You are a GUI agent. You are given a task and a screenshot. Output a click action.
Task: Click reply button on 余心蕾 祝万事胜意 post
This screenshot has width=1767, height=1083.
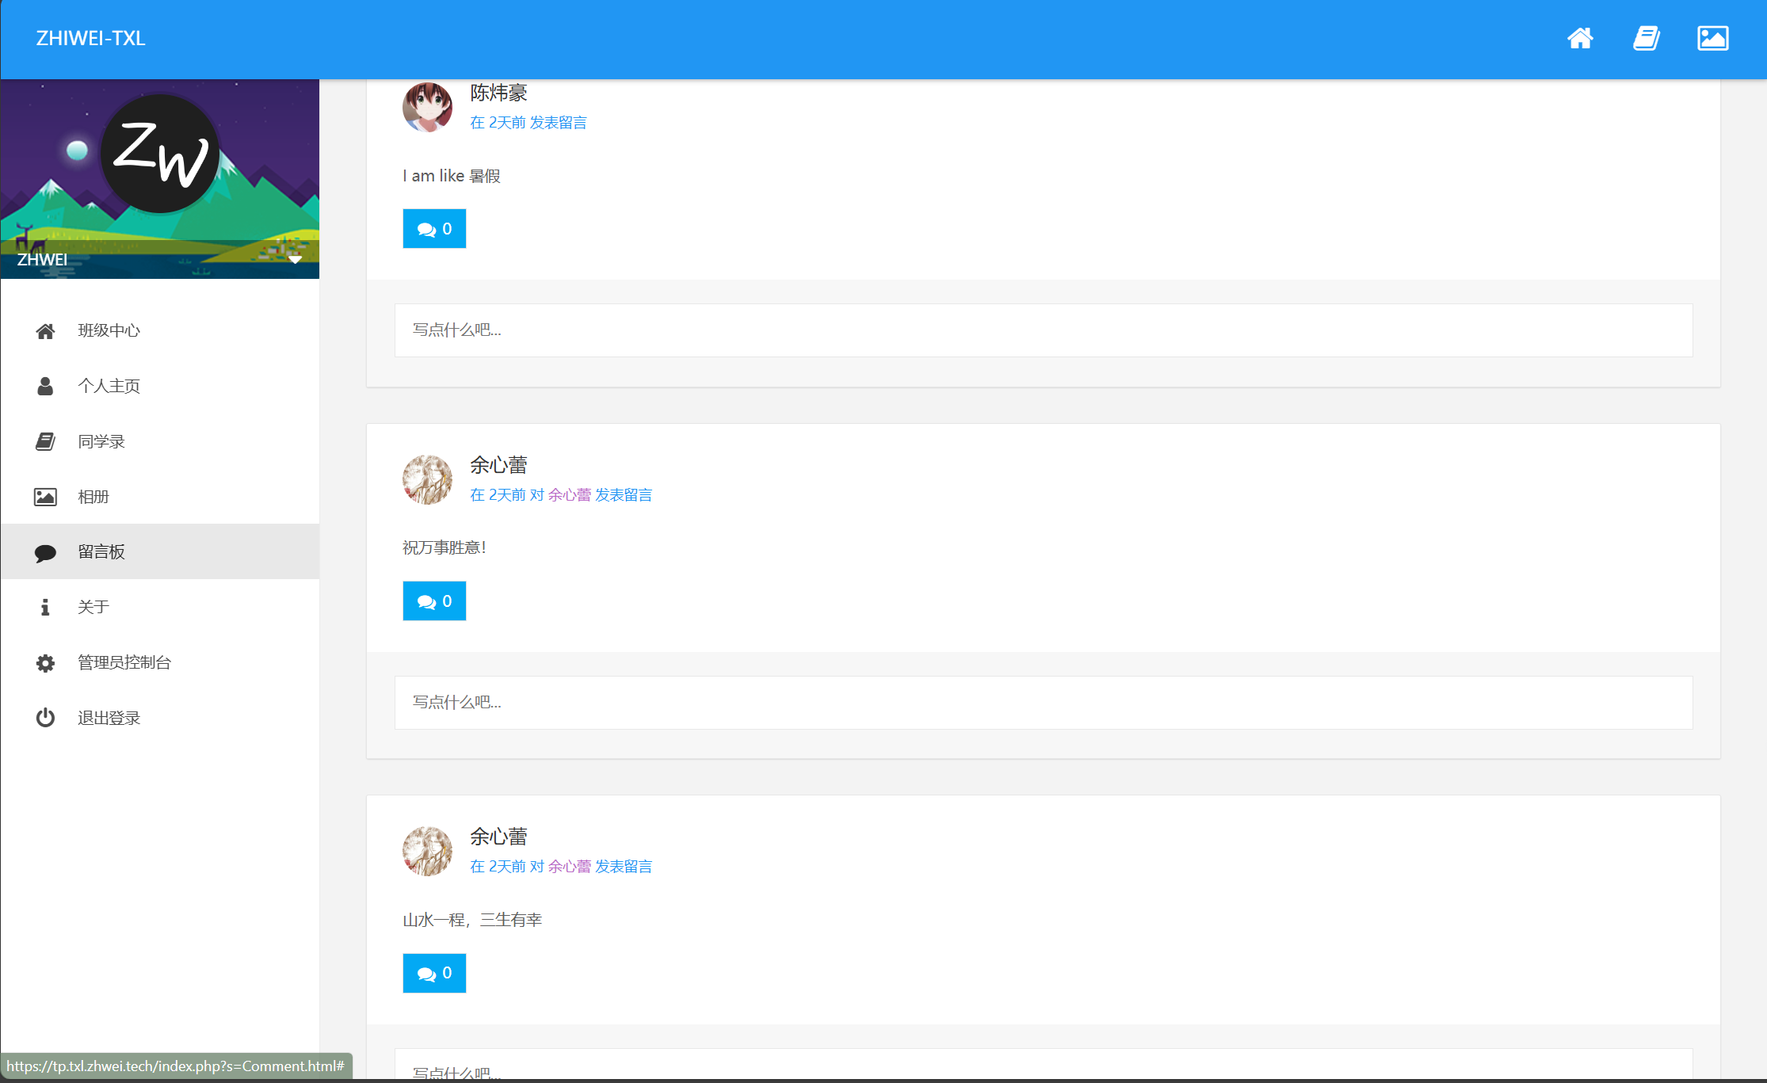(x=434, y=601)
